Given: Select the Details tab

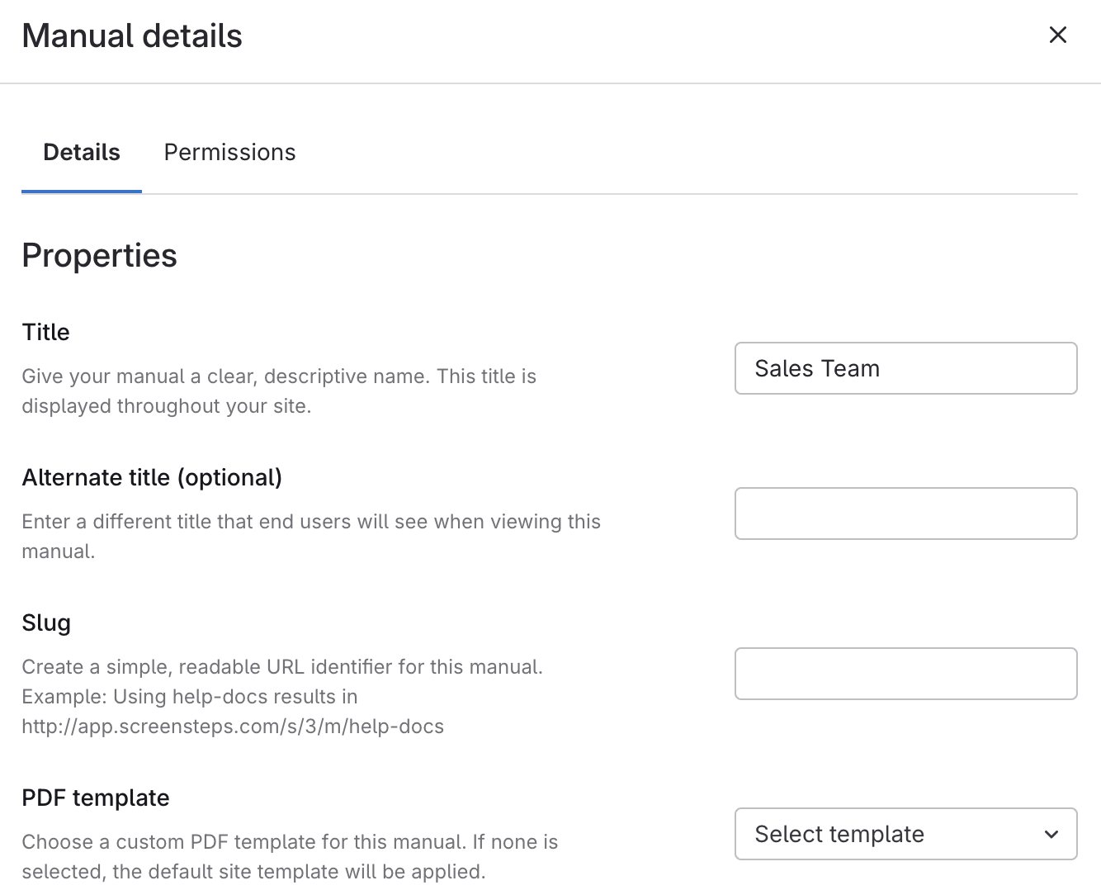Looking at the screenshot, I should (x=82, y=153).
